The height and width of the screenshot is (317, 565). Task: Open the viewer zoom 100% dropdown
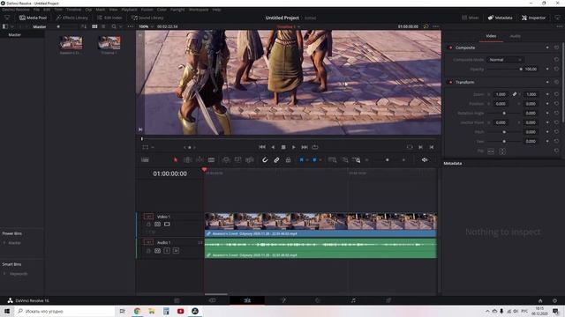(x=146, y=26)
